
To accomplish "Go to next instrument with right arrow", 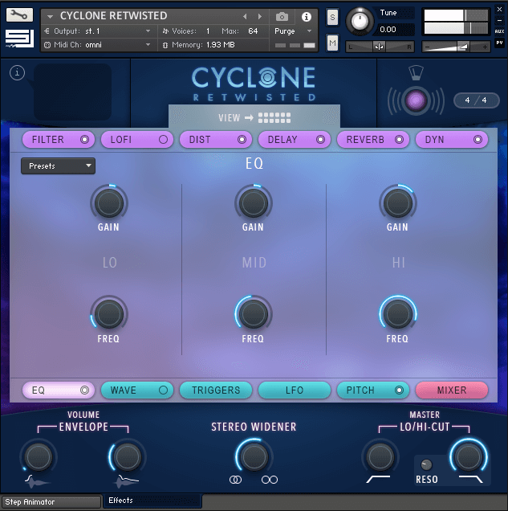I will pyautogui.click(x=259, y=16).
